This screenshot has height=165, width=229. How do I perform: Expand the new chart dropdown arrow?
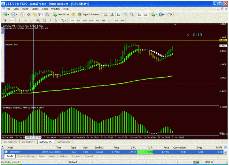pyautogui.click(x=8, y=15)
